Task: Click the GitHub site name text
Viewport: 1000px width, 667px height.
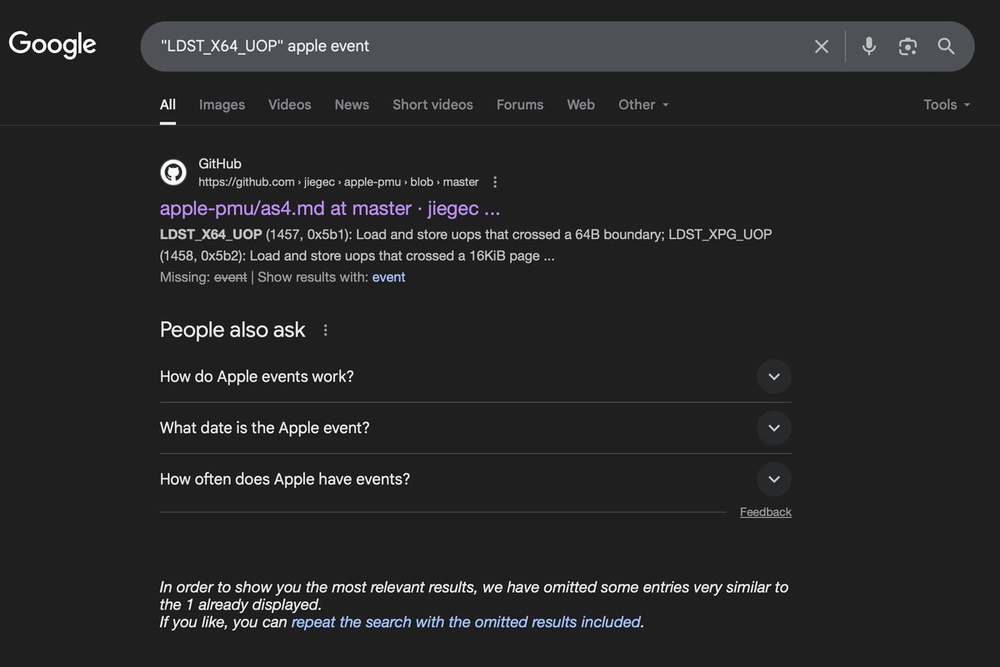Action: coord(220,164)
